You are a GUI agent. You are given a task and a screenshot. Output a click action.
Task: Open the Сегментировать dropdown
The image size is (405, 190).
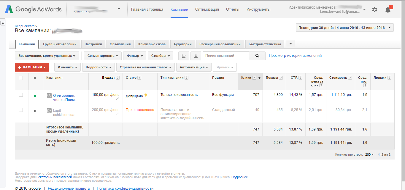pyautogui.click(x=102, y=56)
